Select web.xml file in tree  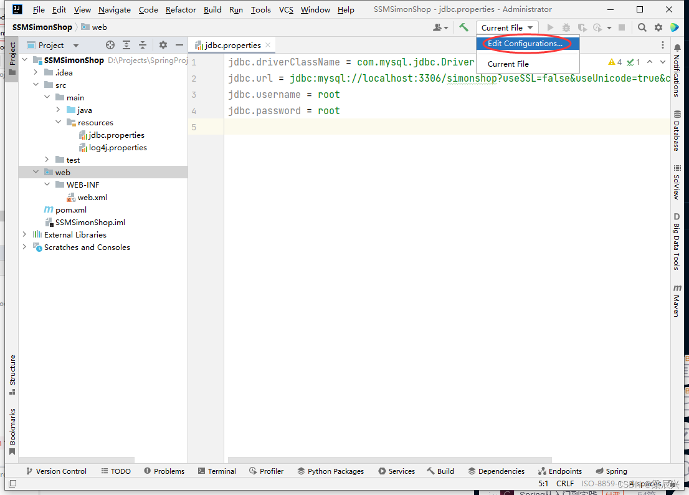coord(87,198)
